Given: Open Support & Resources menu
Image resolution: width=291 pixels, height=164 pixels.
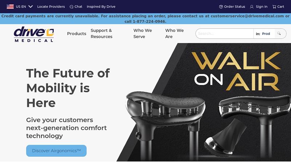Looking at the screenshot, I should [101, 34].
